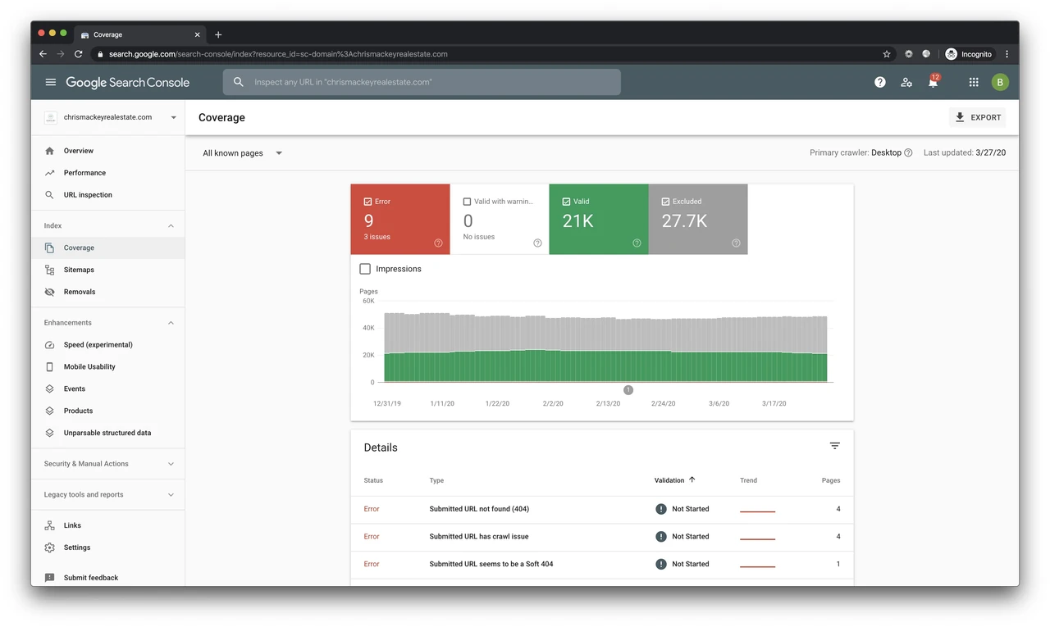Select Coverage in the sidebar
The image size is (1050, 627).
(108, 248)
